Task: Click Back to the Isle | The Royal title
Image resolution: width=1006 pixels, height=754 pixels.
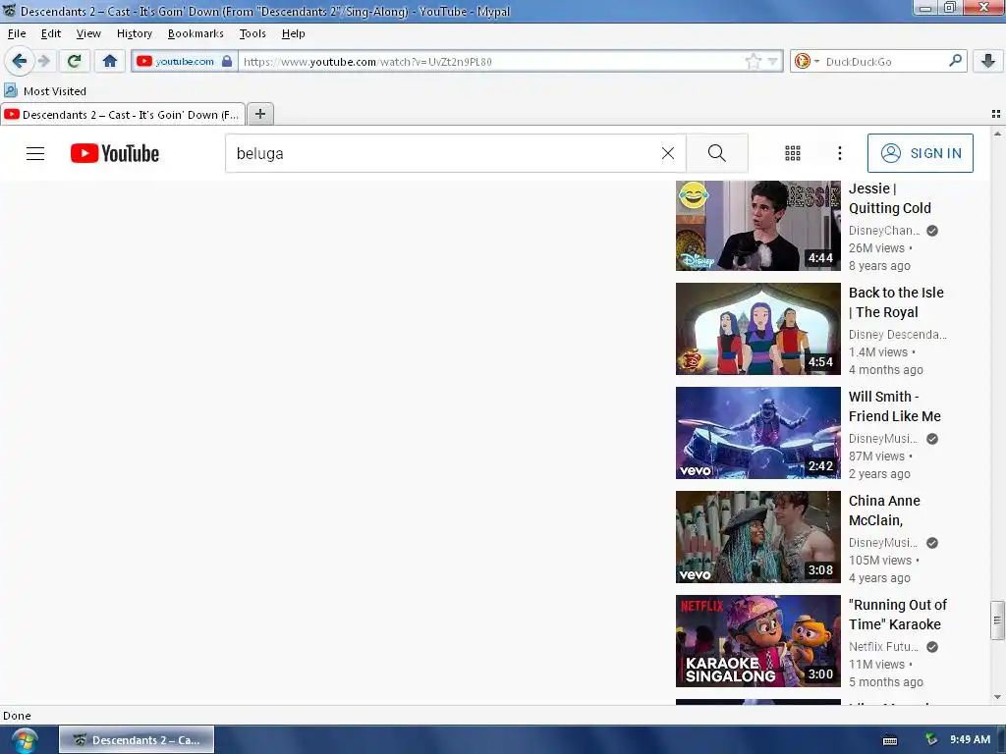Action: [x=896, y=302]
